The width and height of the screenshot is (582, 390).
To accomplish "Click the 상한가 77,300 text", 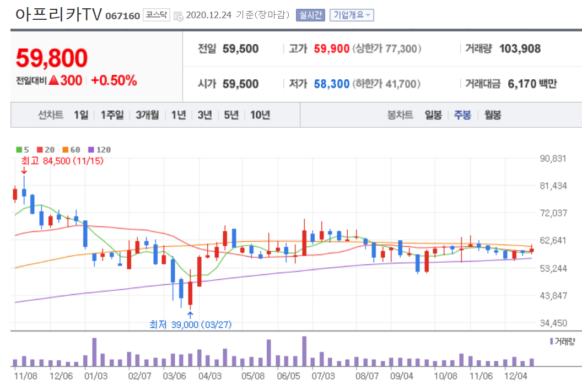I will tap(386, 48).
